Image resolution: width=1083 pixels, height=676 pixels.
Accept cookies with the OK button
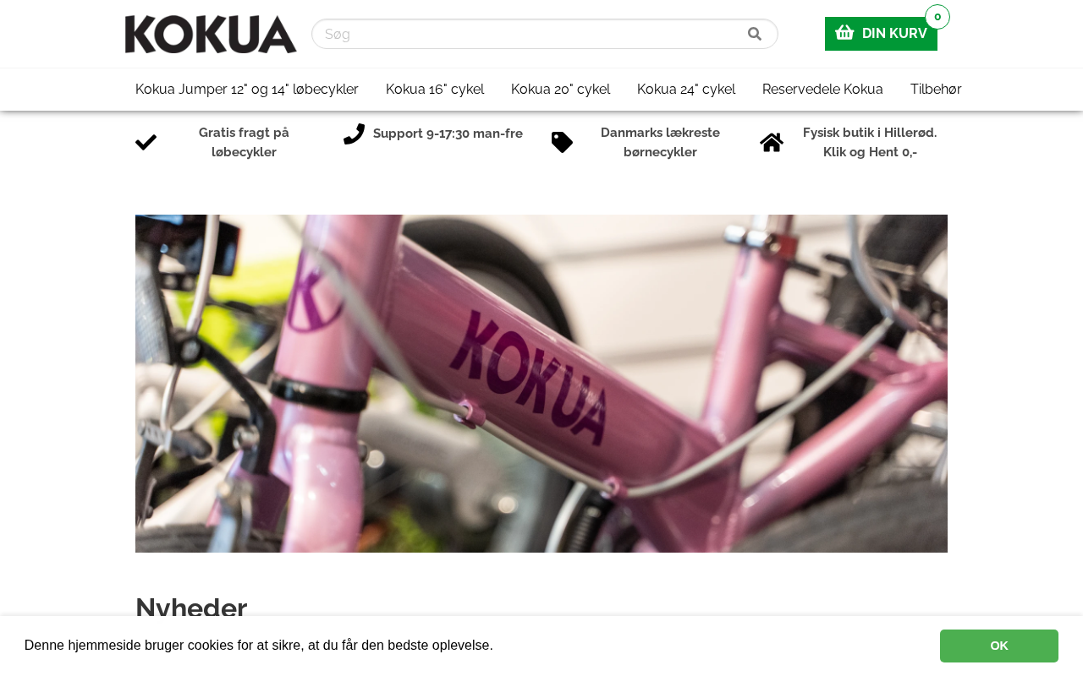pos(999,646)
